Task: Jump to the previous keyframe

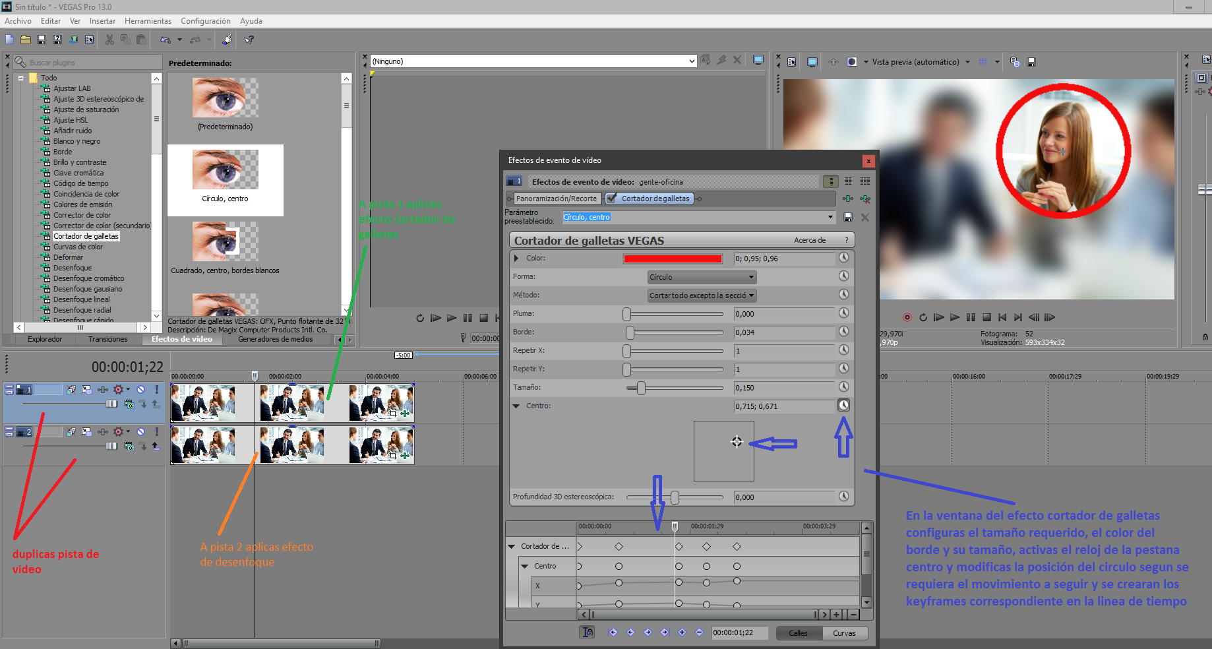Action: click(x=630, y=633)
